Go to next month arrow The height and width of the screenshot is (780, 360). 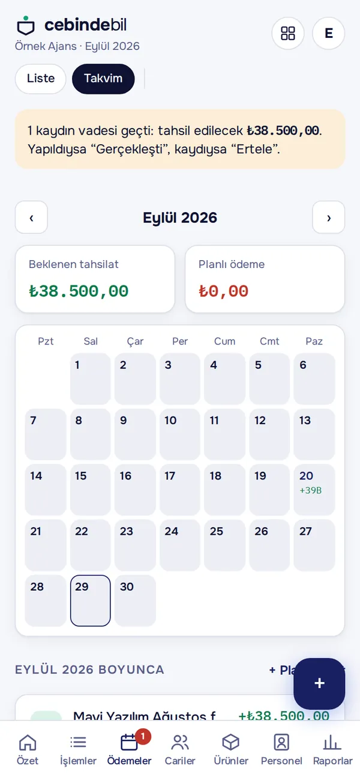point(329,218)
